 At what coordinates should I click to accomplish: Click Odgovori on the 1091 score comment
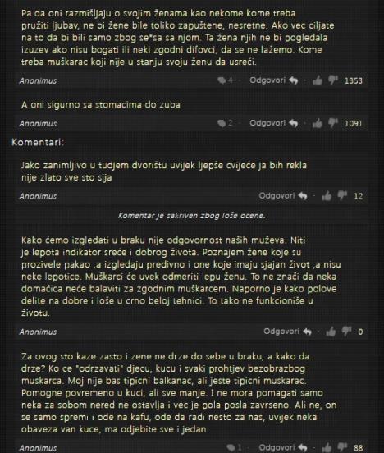(273, 123)
